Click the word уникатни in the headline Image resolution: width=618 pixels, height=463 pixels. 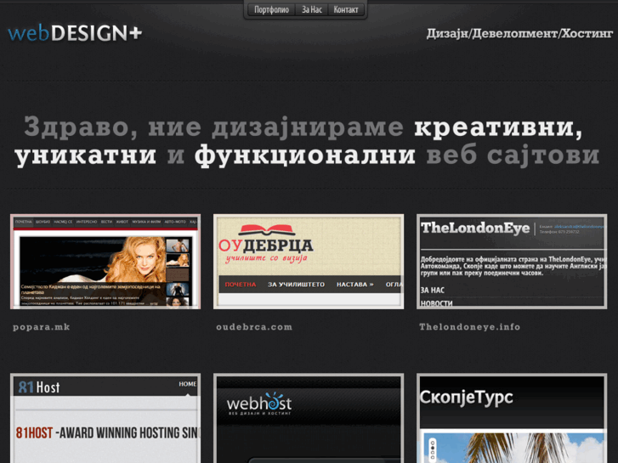coord(86,156)
